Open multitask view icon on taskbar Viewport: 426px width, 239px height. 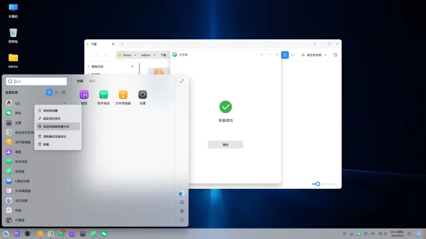click(x=28, y=234)
